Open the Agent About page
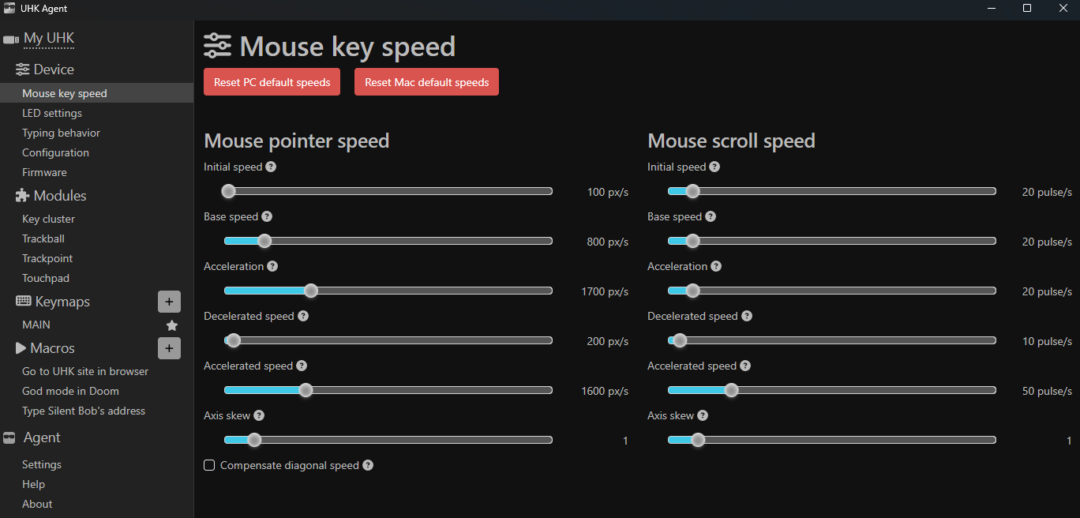The height and width of the screenshot is (518, 1080). pos(37,504)
